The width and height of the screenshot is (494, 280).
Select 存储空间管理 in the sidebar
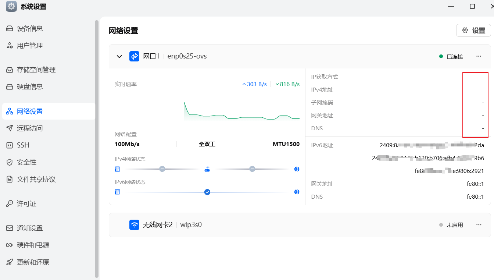coord(36,70)
